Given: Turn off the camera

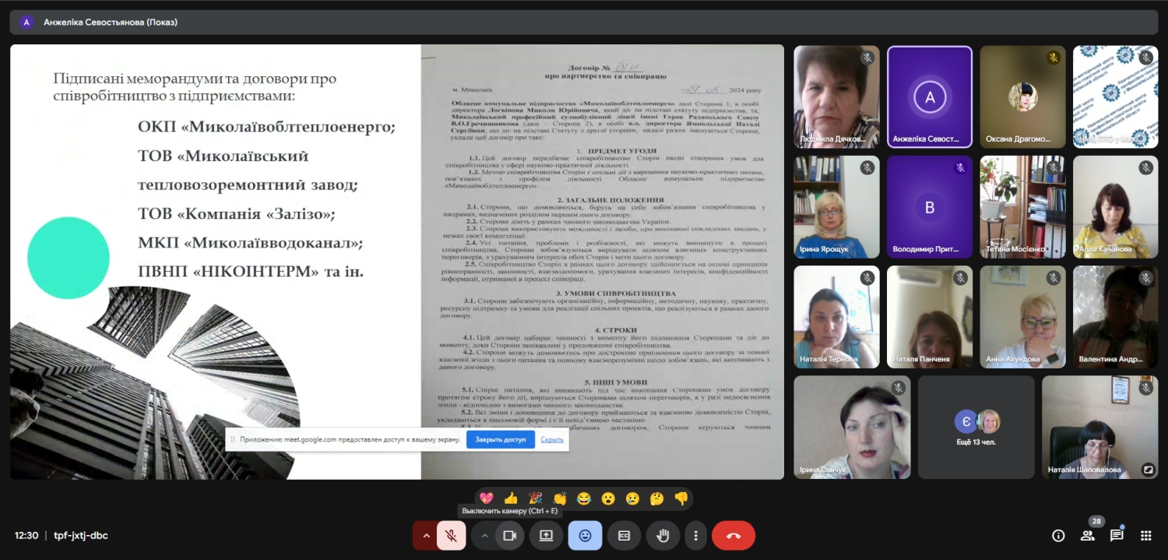Looking at the screenshot, I should pyautogui.click(x=510, y=535).
